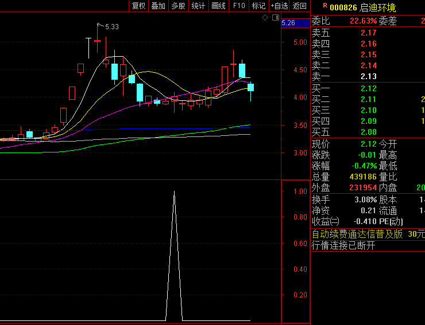The image size is (425, 325).
Task: Select the stock name 启迪环境
Action: (x=377, y=7)
